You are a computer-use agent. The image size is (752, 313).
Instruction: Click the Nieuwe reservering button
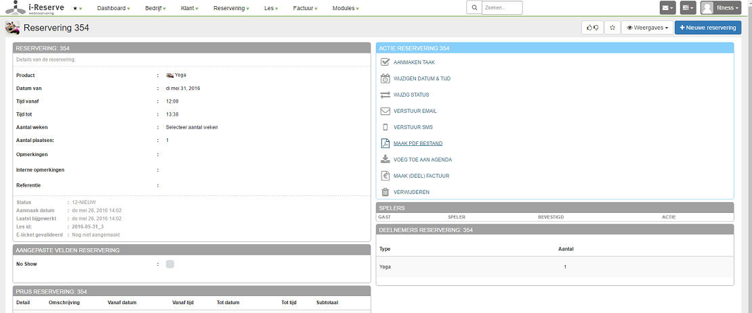(x=707, y=28)
